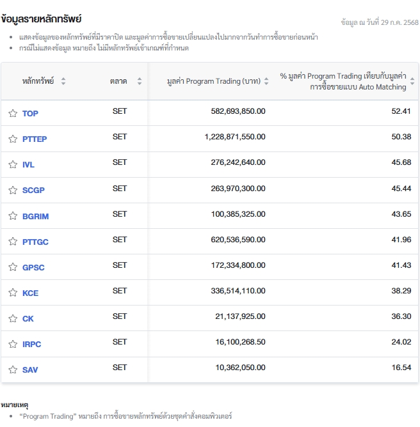
Task: Click percentage 45.68 in IVL row
Action: (401, 162)
